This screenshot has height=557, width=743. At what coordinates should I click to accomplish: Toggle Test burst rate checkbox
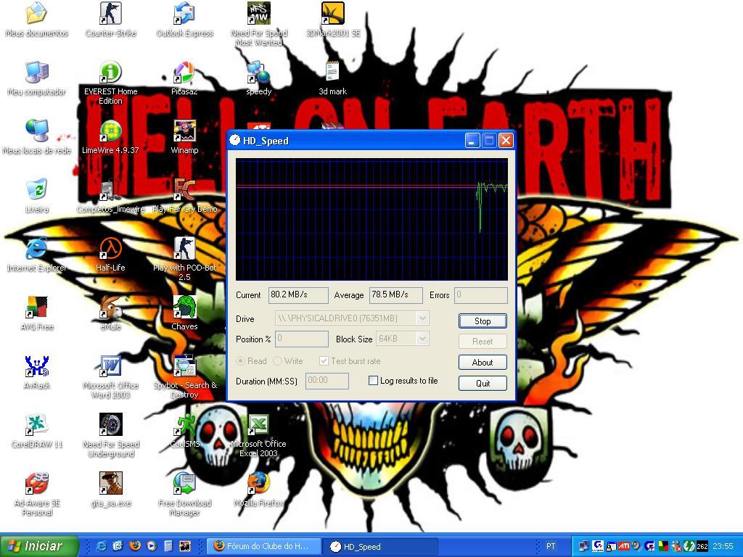[324, 361]
